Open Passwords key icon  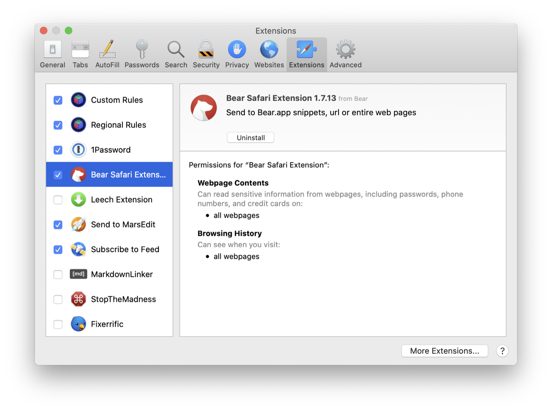[142, 49]
